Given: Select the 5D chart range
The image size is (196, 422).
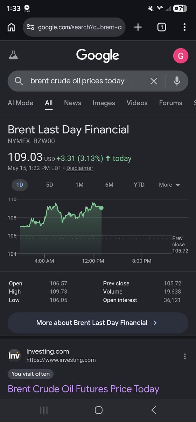Looking at the screenshot, I should click(50, 185).
